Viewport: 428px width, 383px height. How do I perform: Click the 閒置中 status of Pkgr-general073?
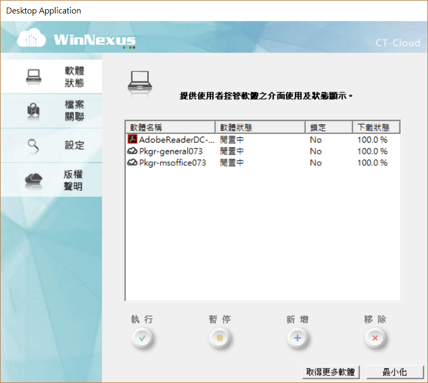point(232,151)
